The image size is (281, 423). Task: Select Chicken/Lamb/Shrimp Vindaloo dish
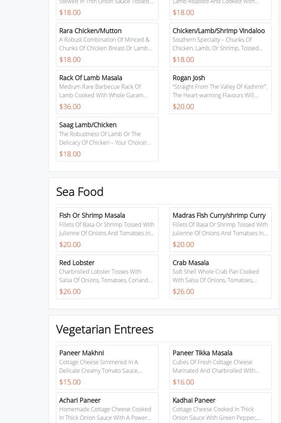tap(218, 31)
